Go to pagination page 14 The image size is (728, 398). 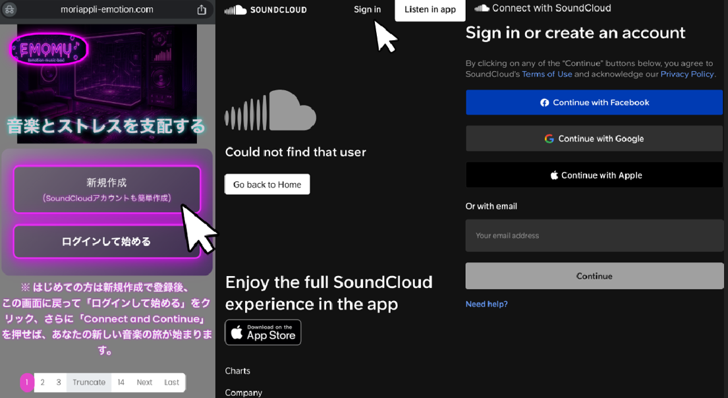121,382
